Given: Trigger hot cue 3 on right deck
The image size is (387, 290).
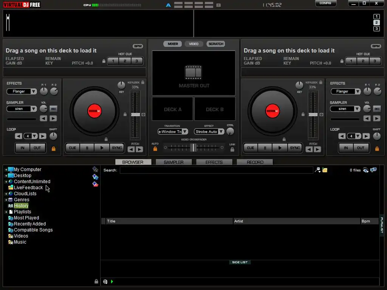Looking at the screenshot, I should (x=375, y=61).
